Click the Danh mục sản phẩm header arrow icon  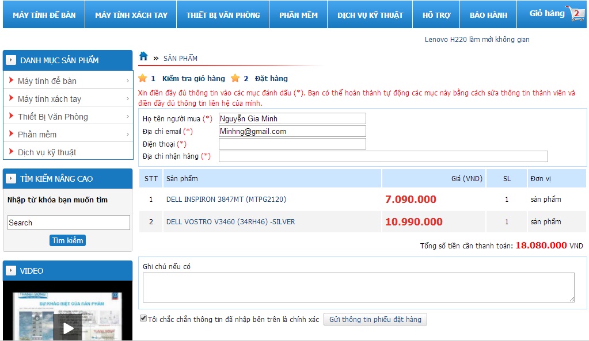11,60
